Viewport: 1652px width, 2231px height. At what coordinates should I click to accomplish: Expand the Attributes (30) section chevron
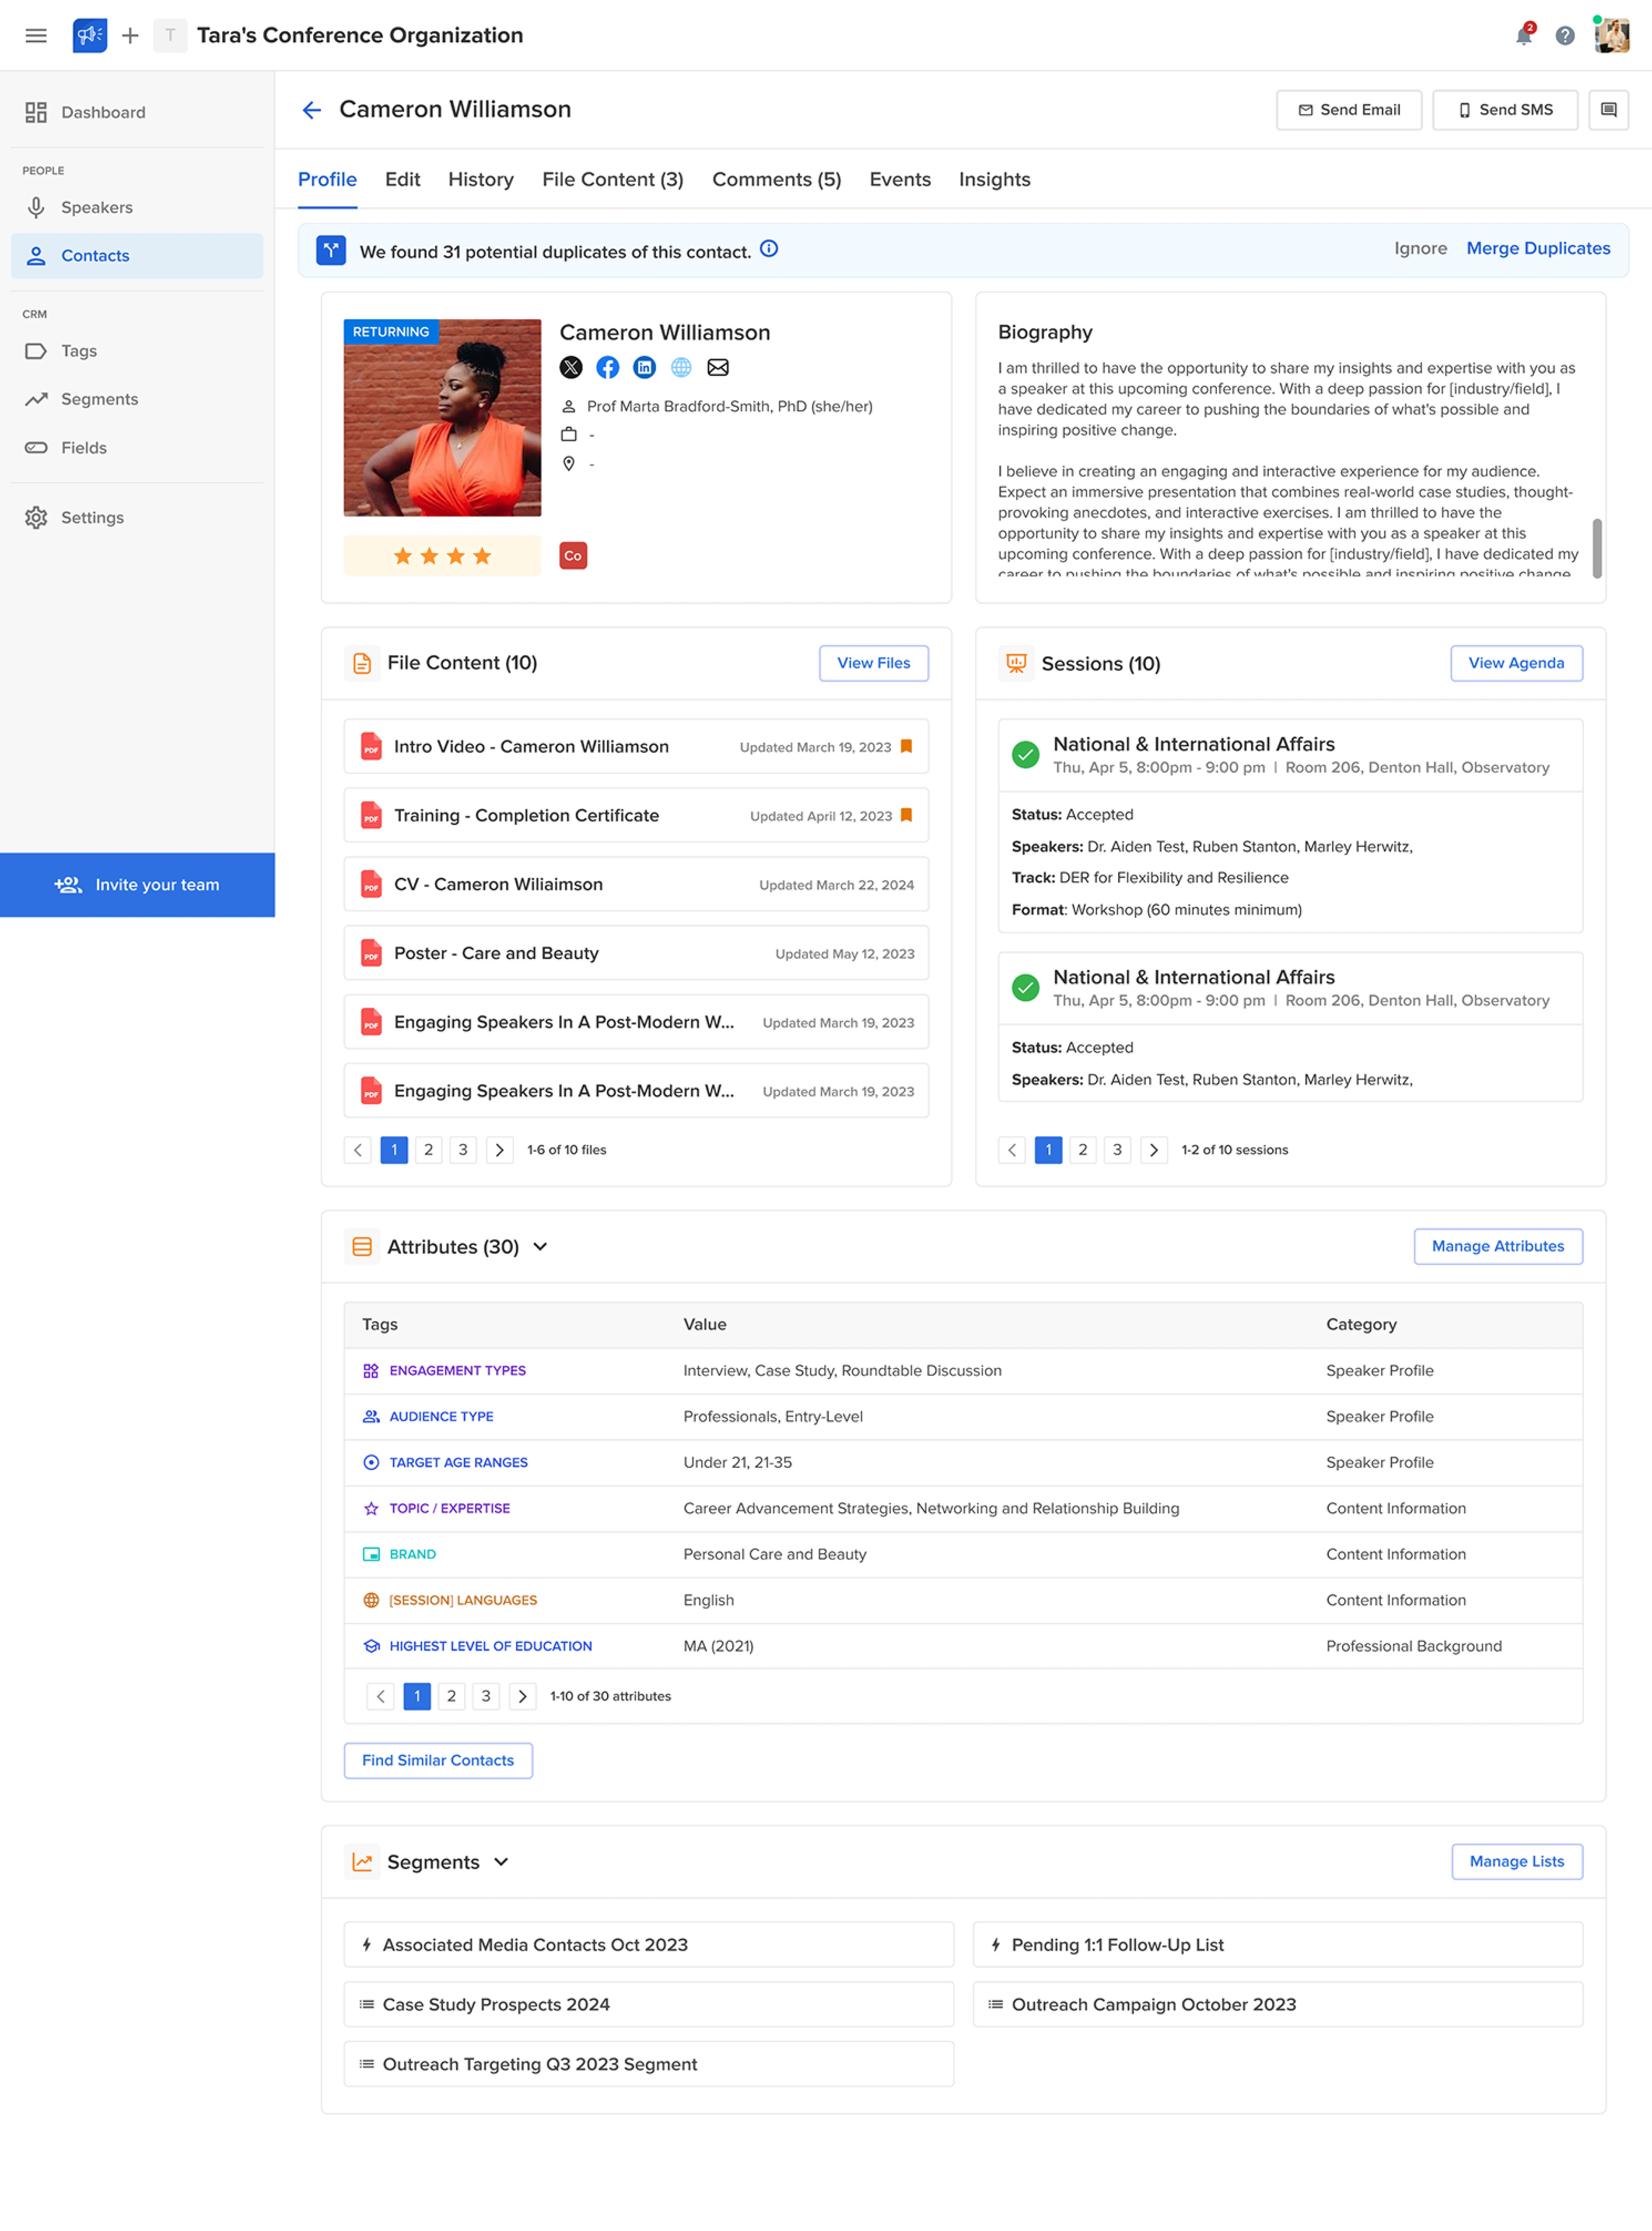[x=540, y=1247]
